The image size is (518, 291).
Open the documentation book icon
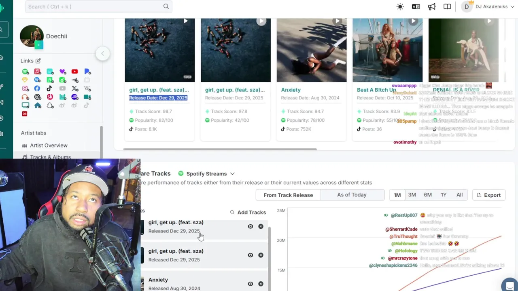point(447,6)
